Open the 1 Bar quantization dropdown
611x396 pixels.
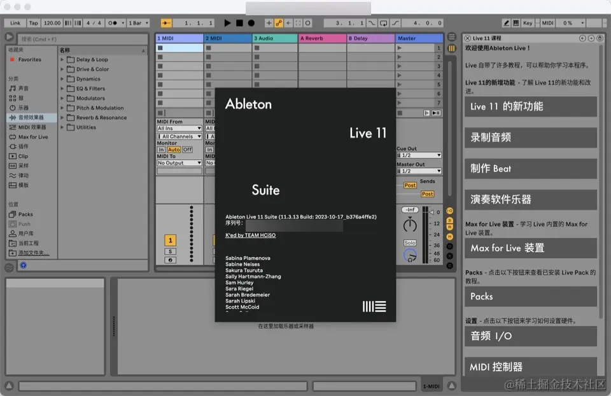pyautogui.click(x=138, y=23)
